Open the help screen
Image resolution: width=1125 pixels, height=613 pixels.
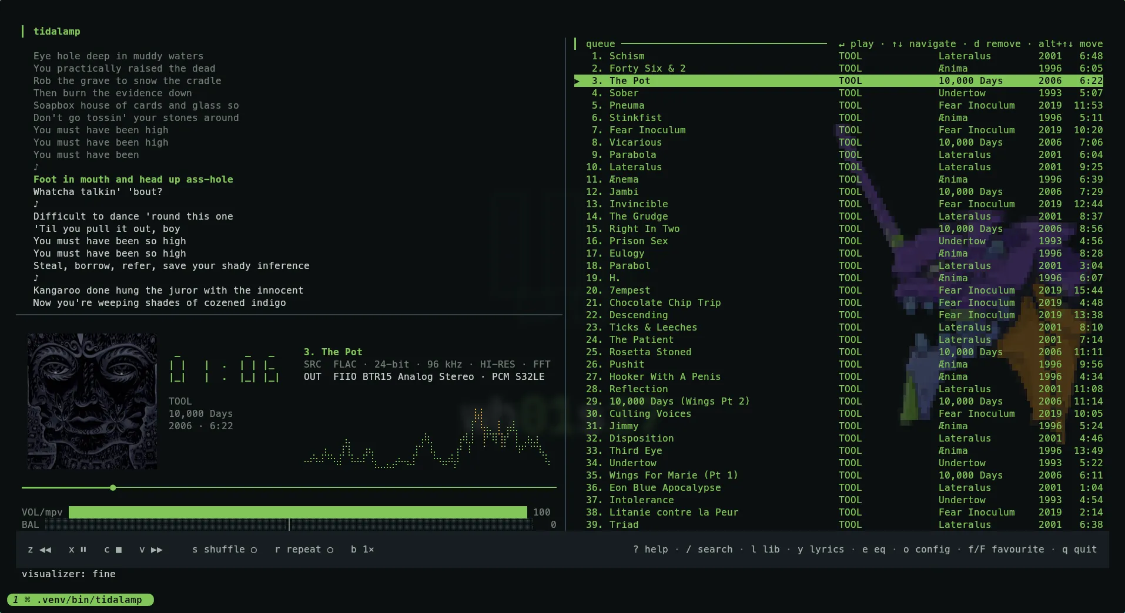(650, 550)
